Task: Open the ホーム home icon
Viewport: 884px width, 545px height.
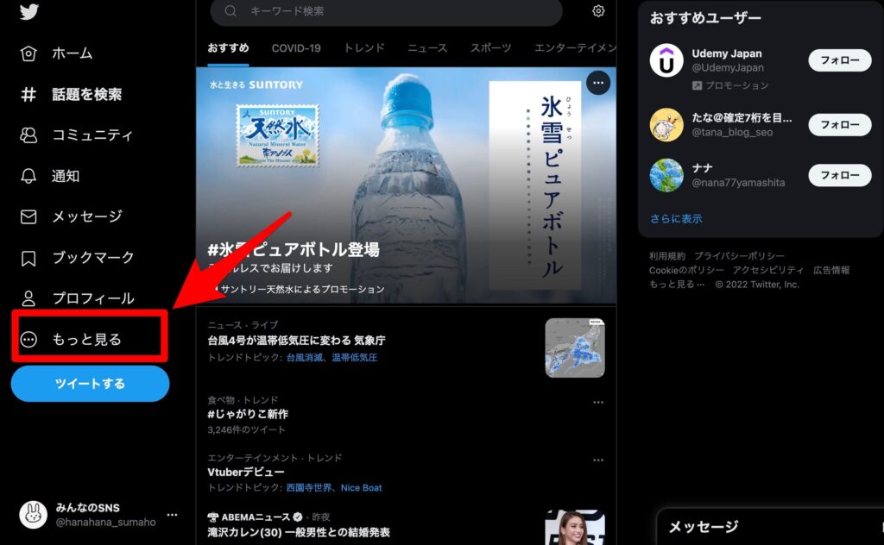Action: point(28,53)
